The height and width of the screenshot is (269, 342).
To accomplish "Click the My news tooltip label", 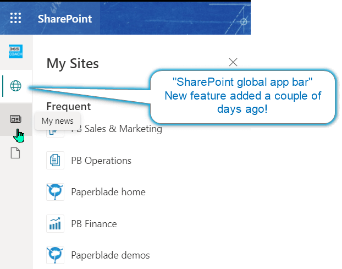I will click(x=57, y=120).
